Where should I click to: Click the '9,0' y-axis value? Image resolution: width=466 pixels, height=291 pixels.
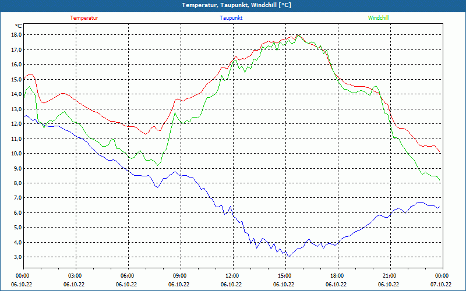pyautogui.click(x=18, y=168)
